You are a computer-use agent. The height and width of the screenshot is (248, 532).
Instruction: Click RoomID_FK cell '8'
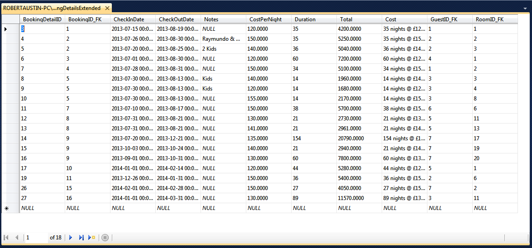[x=495, y=99]
